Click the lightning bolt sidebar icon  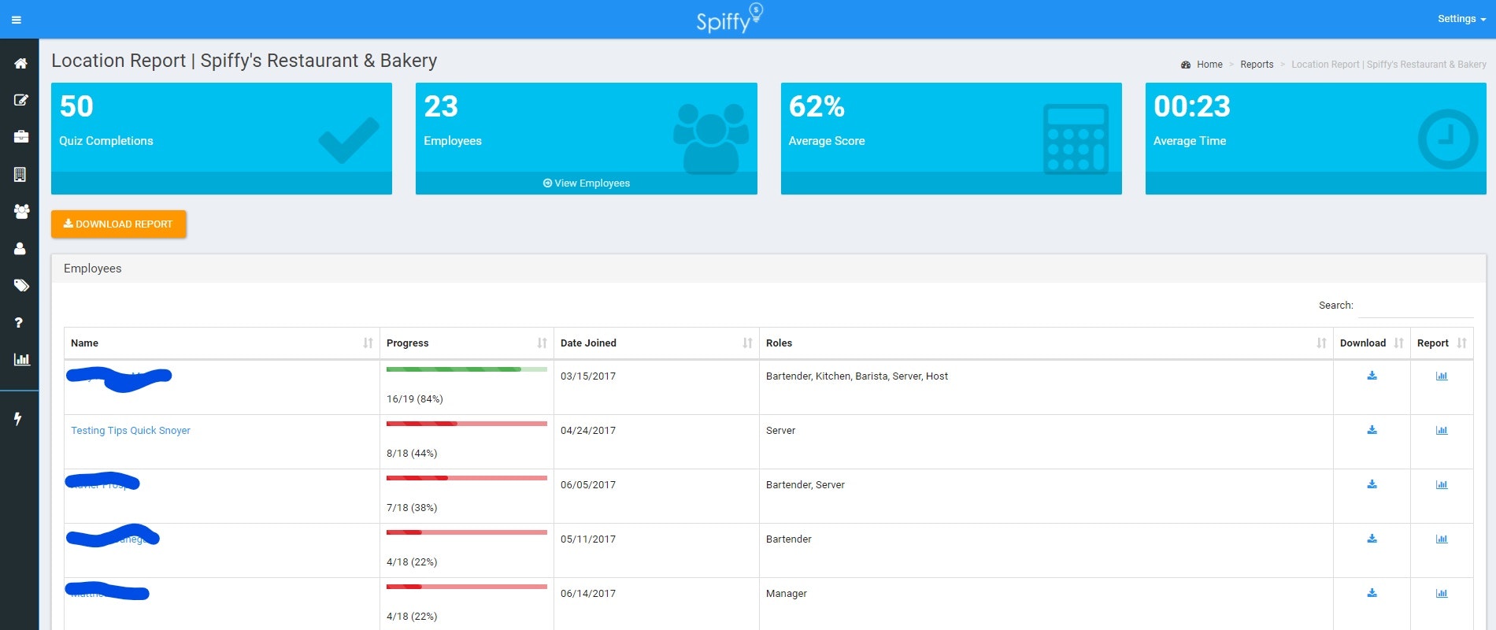click(17, 419)
